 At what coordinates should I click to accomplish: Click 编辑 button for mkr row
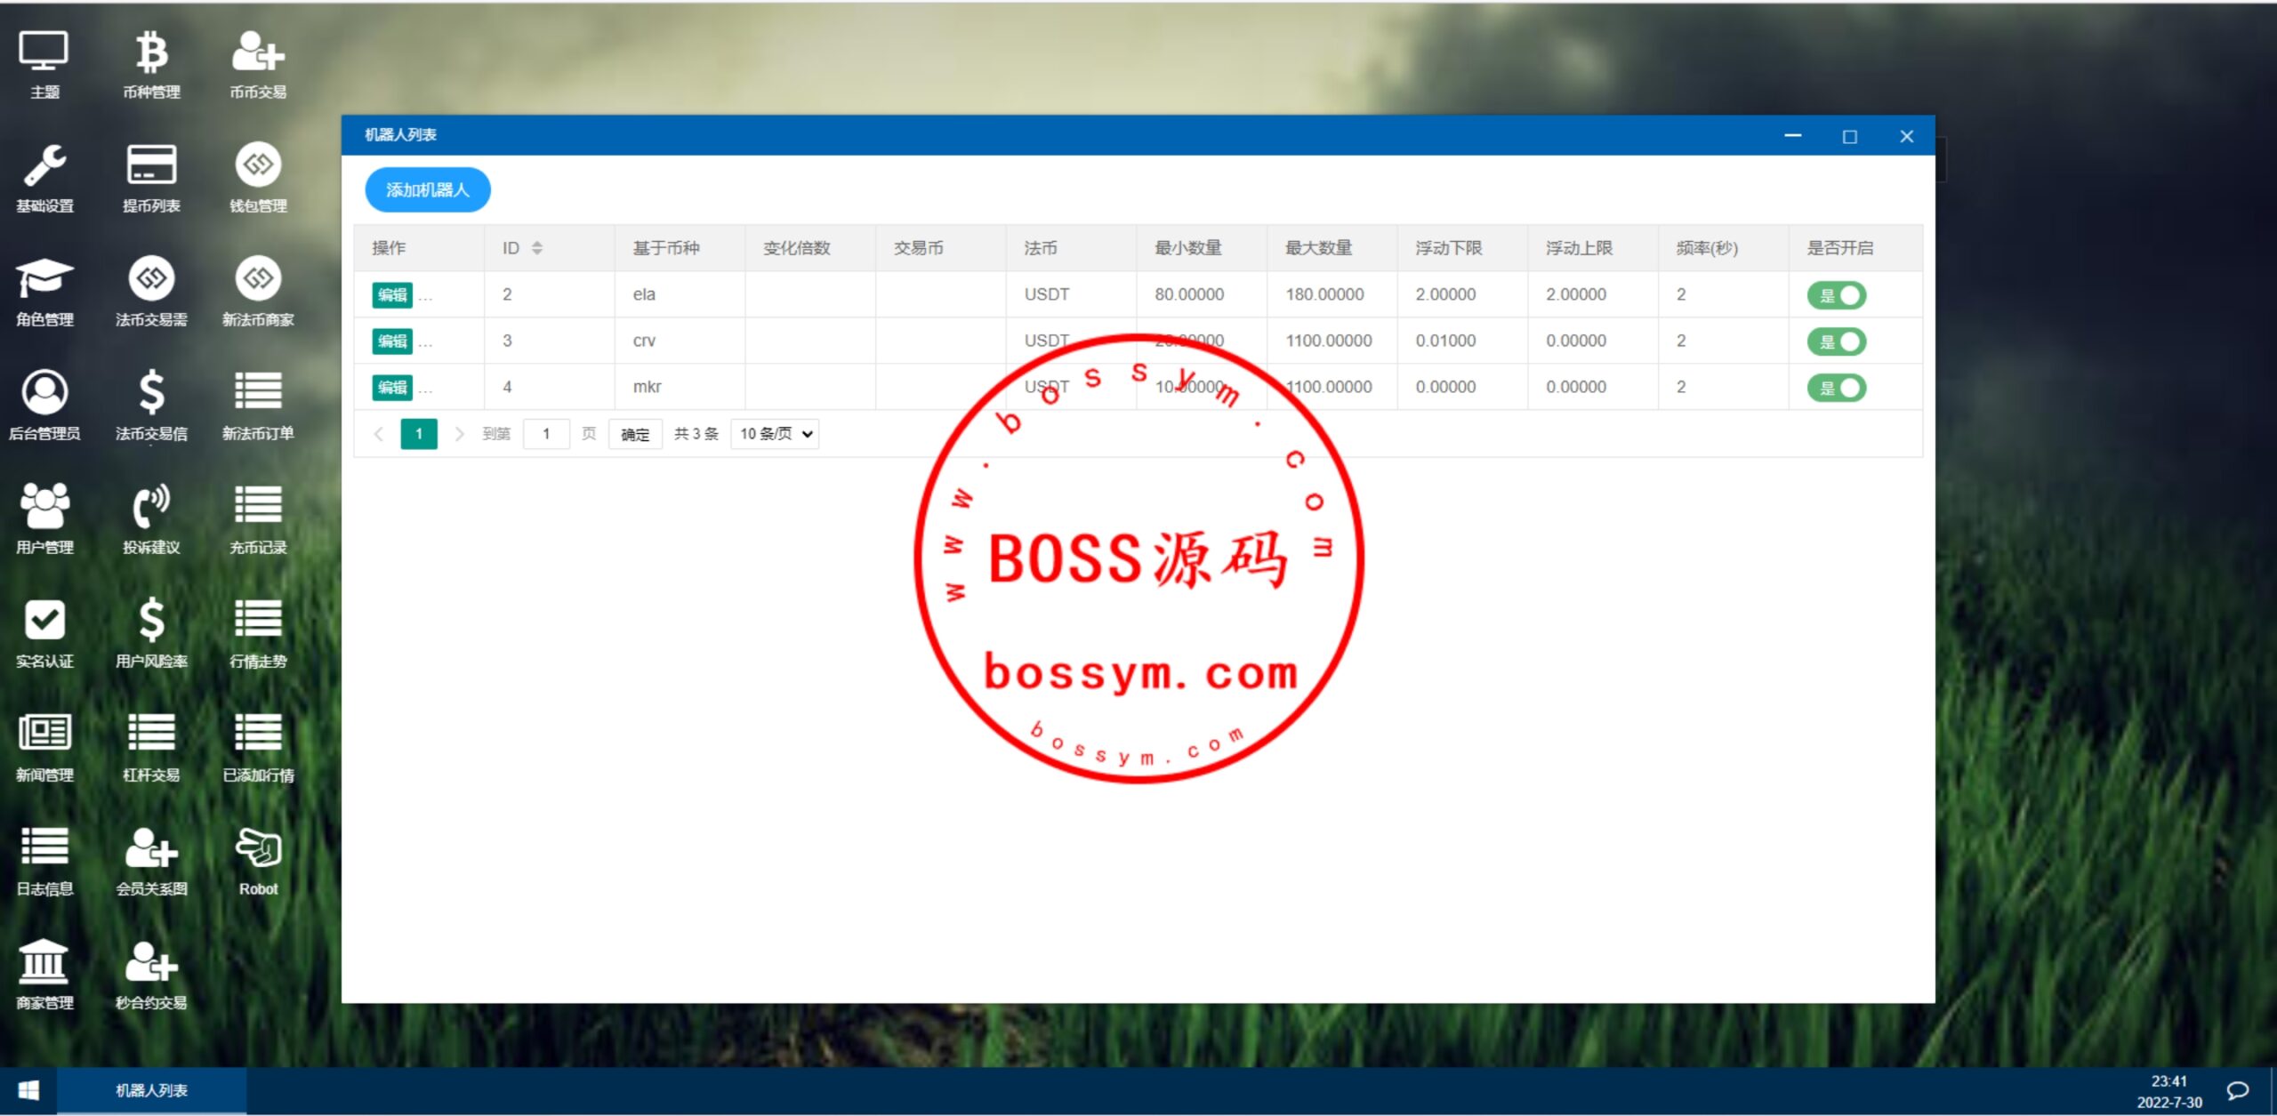392,388
